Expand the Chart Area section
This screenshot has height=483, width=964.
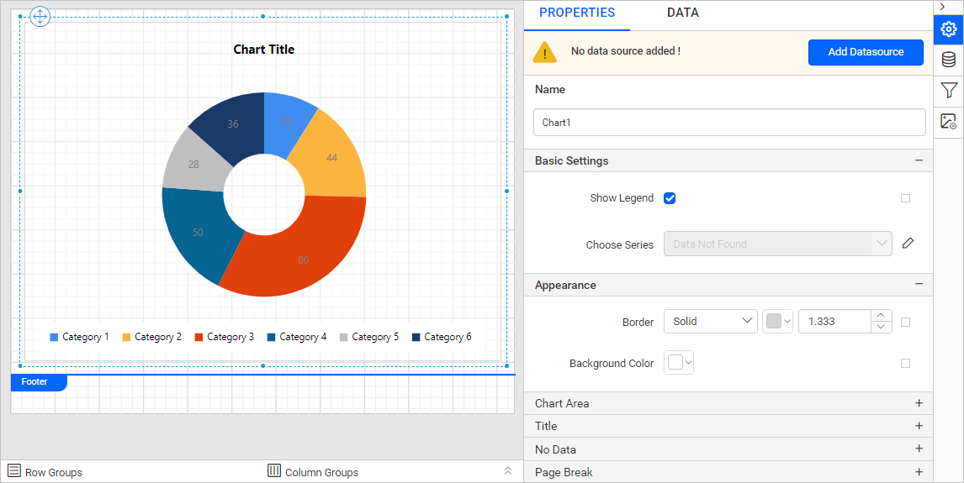(x=728, y=403)
